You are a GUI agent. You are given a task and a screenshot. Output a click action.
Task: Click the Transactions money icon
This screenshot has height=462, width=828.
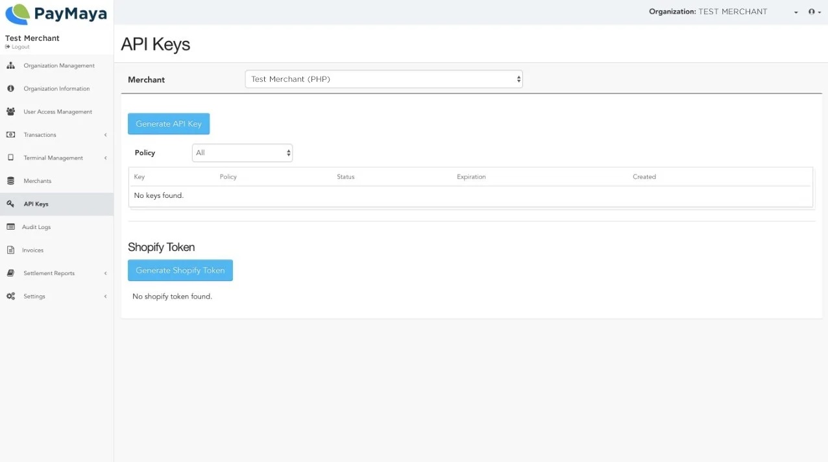tap(10, 134)
